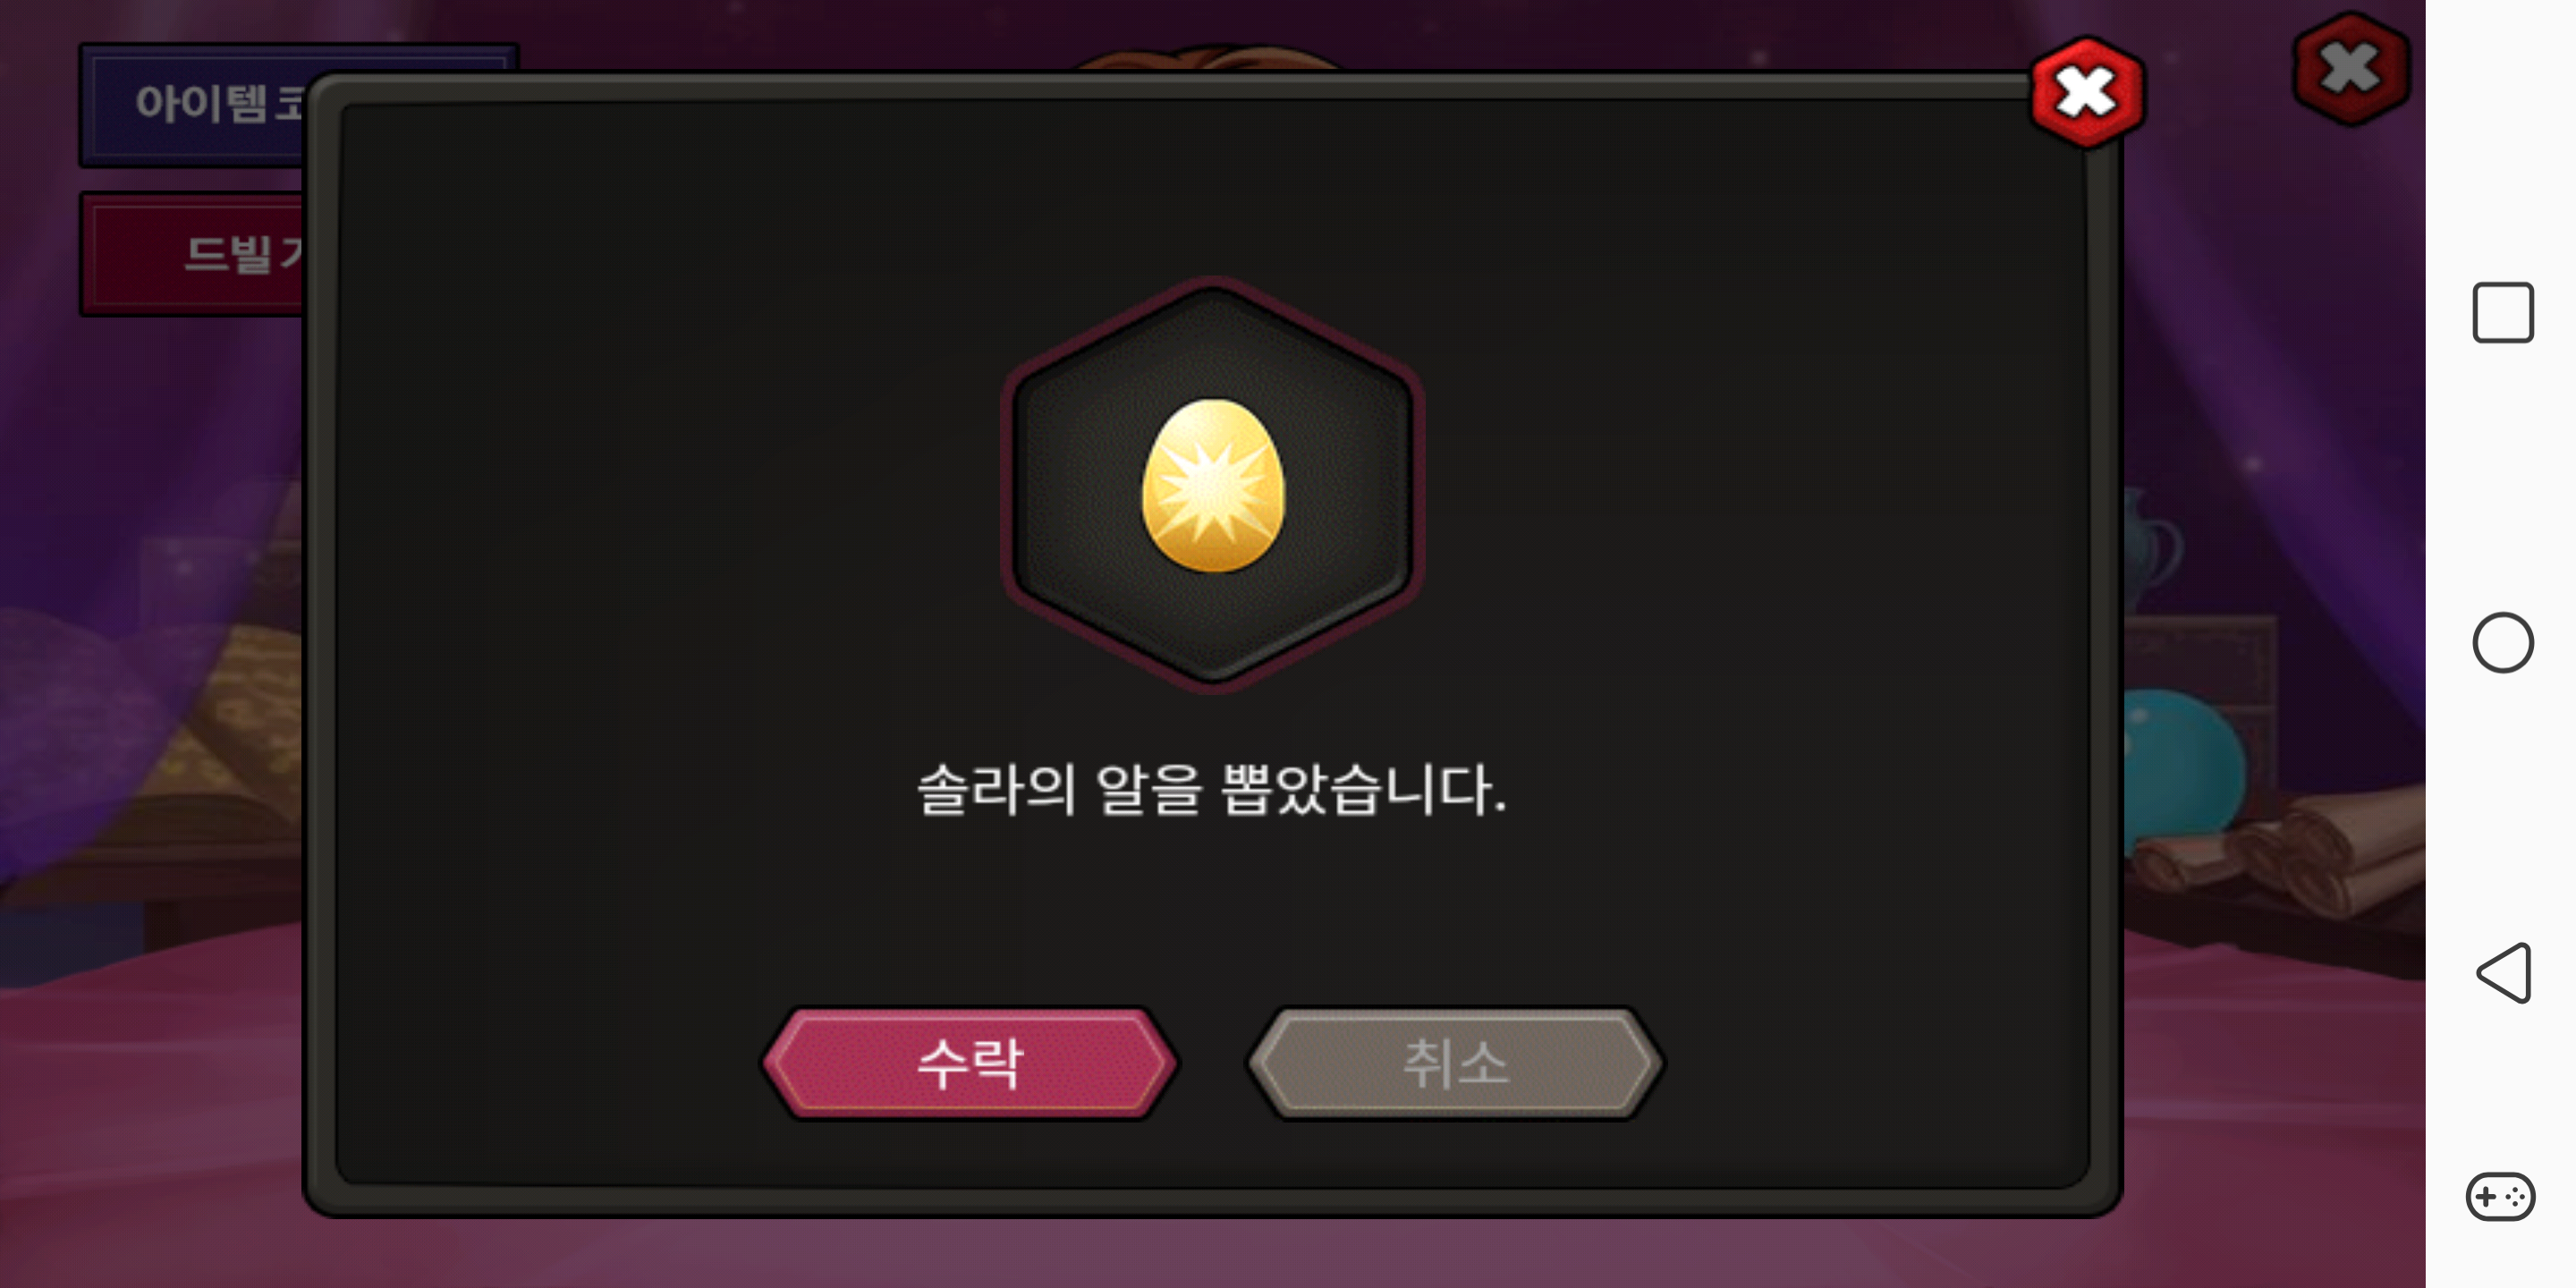Accept the egg with the 수락 button

click(970, 1063)
